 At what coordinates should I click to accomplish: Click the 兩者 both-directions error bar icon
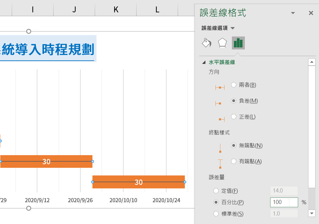click(220, 88)
